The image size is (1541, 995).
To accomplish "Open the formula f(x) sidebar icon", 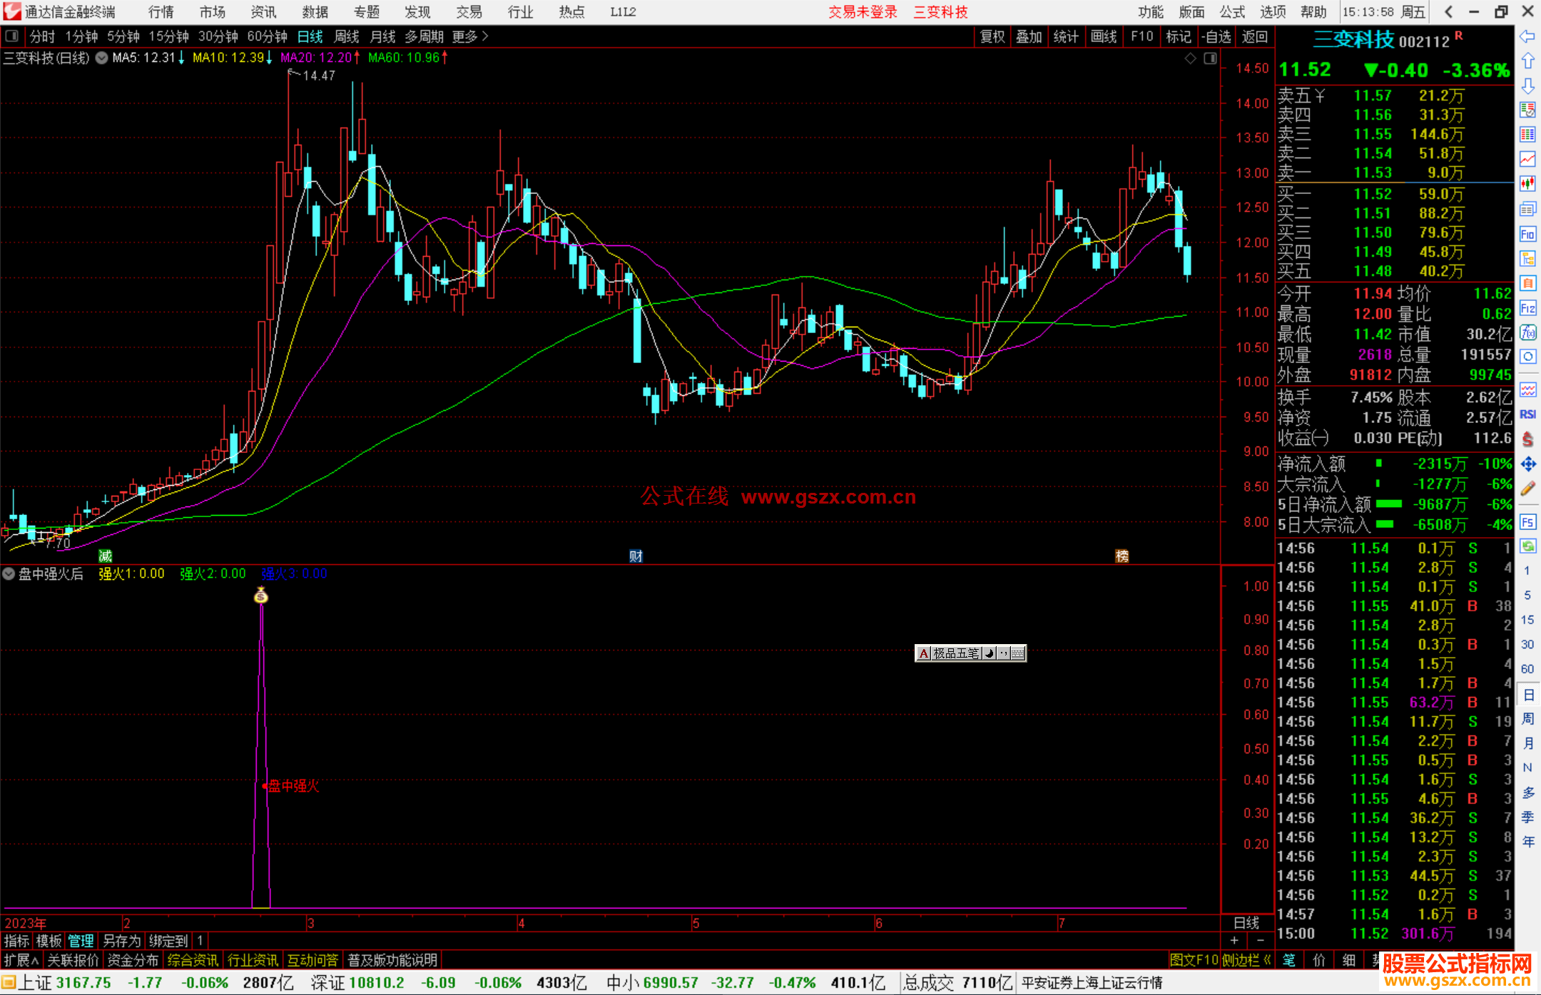I will pos(1527,332).
